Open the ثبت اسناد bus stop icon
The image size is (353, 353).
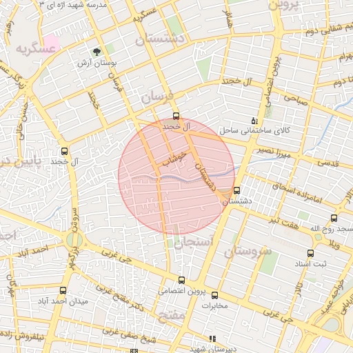(x=310, y=254)
